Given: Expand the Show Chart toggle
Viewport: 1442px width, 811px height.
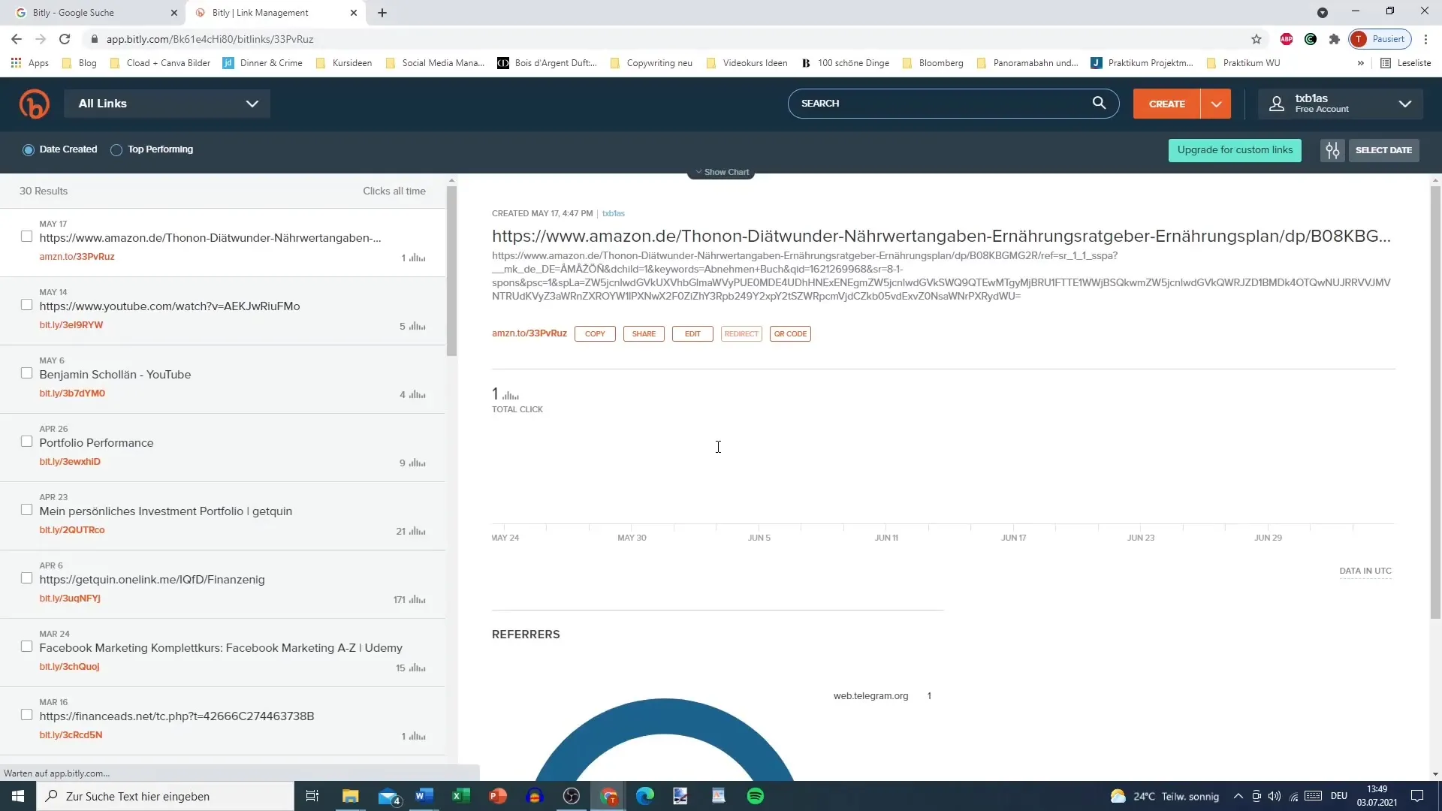Looking at the screenshot, I should pyautogui.click(x=722, y=172).
